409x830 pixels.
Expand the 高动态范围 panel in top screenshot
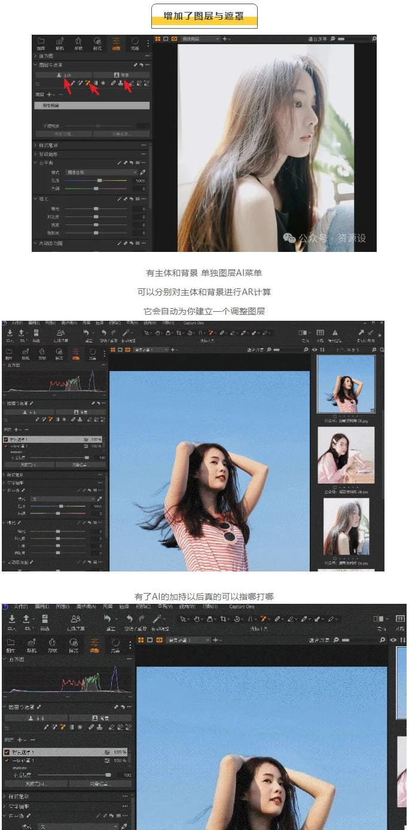coord(35,244)
